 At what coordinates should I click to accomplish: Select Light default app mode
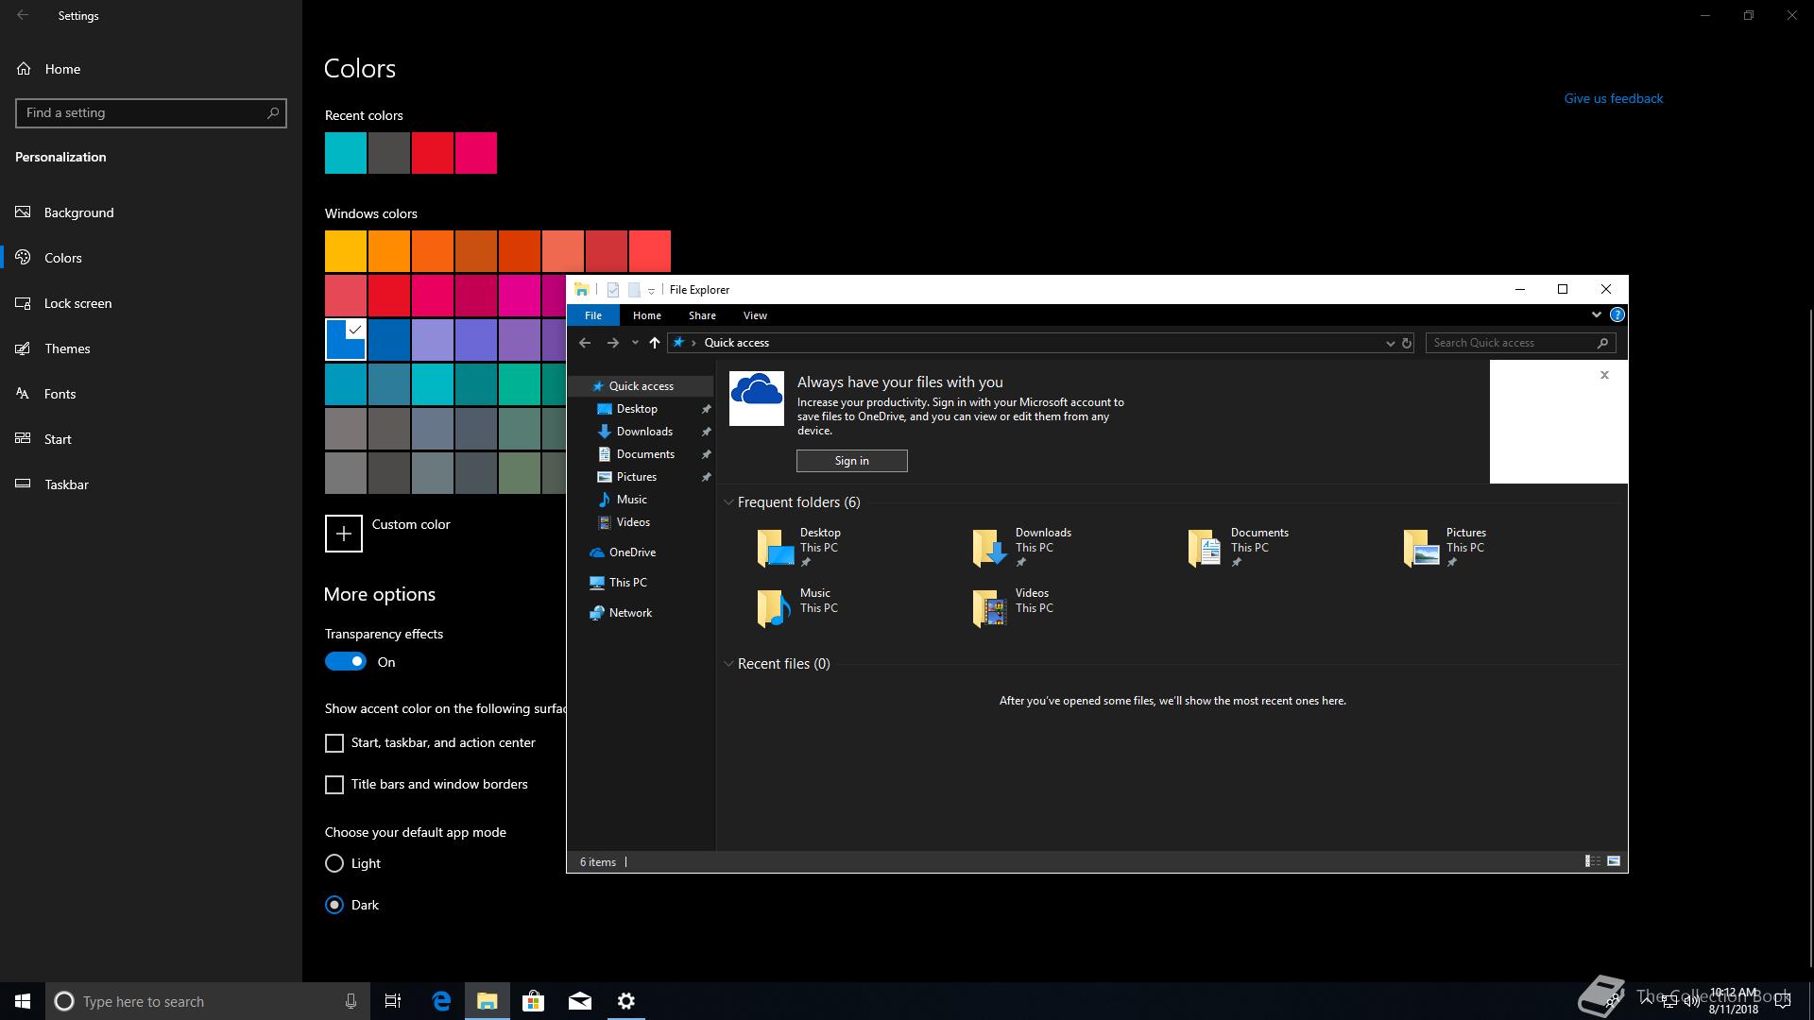[x=334, y=863]
